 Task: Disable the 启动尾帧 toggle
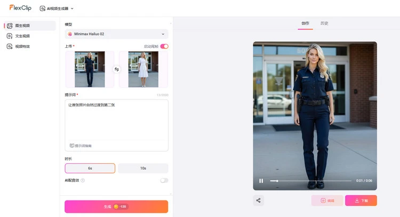[164, 46]
